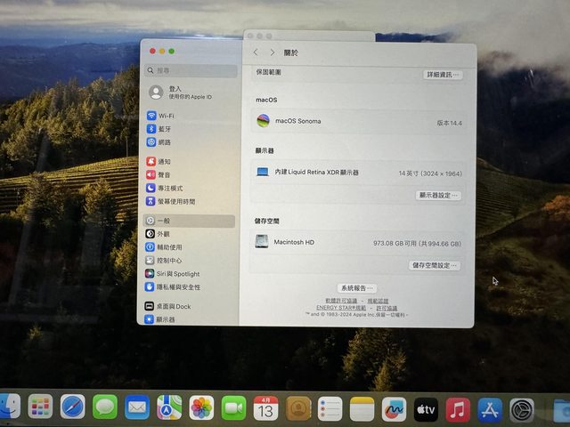Image resolution: width=570 pixels, height=427 pixels.
Task: Open Privacy & Security (隱私權與安全性)
Action: (x=173, y=286)
